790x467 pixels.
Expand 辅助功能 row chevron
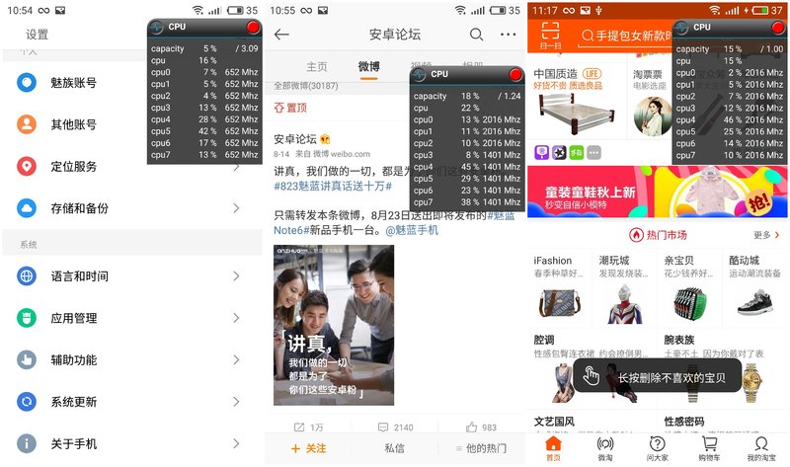(x=236, y=359)
